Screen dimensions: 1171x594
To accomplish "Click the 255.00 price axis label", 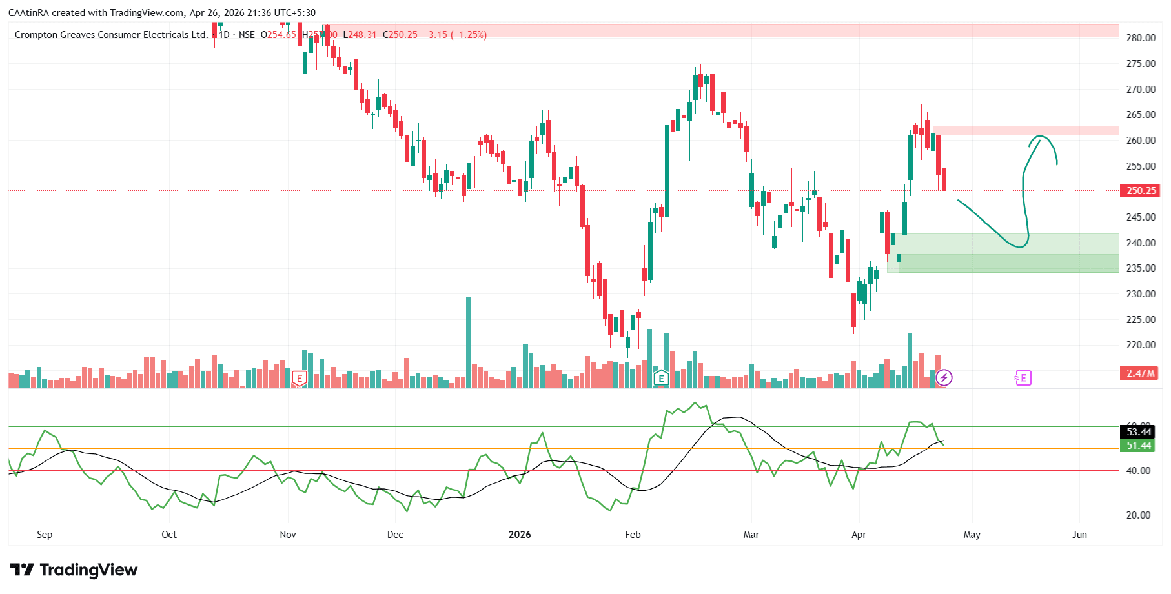I will 1141,166.
